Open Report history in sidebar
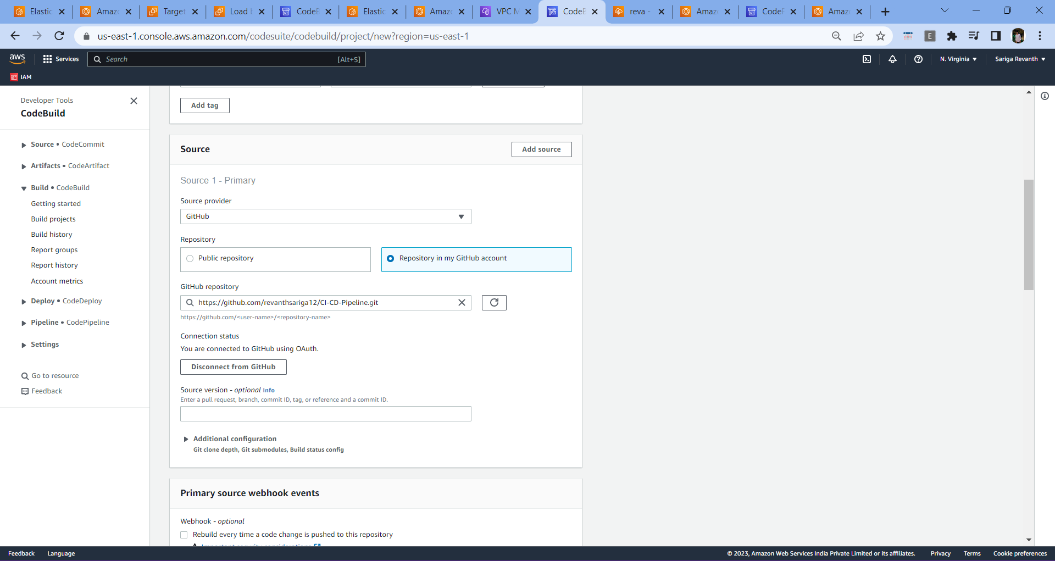This screenshot has width=1055, height=561. 54,265
